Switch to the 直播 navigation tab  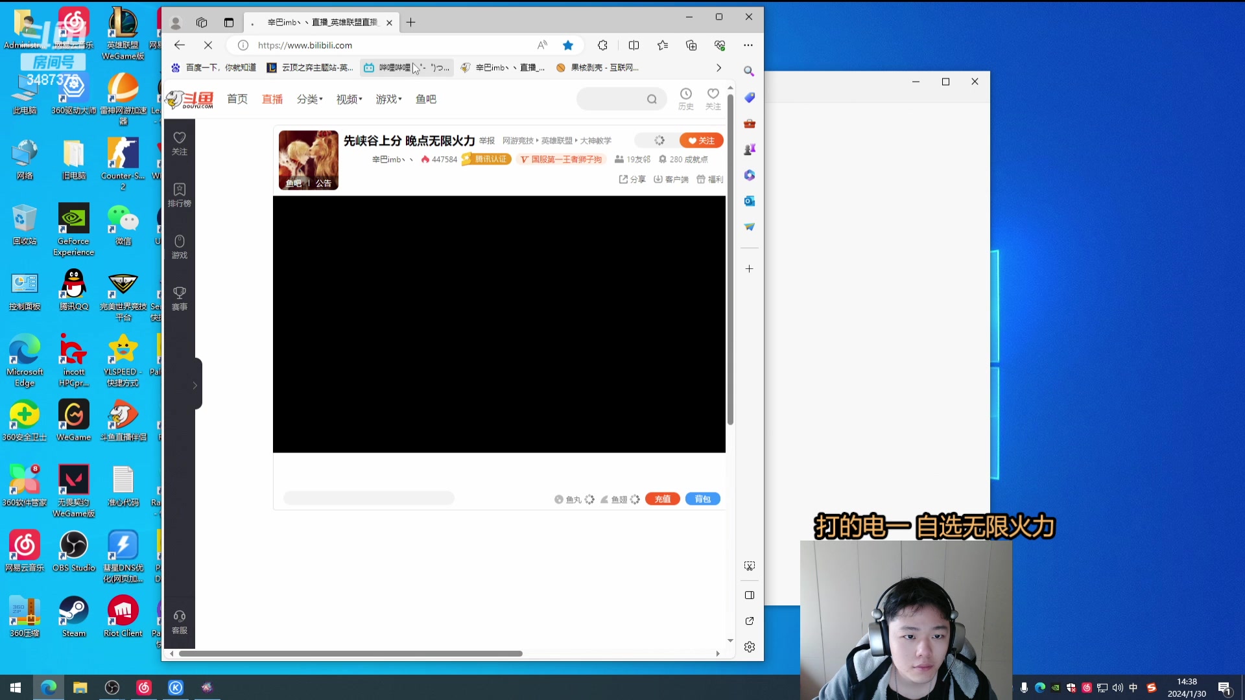272,99
